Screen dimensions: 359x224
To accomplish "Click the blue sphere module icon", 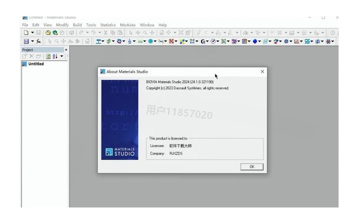I will (150, 41).
